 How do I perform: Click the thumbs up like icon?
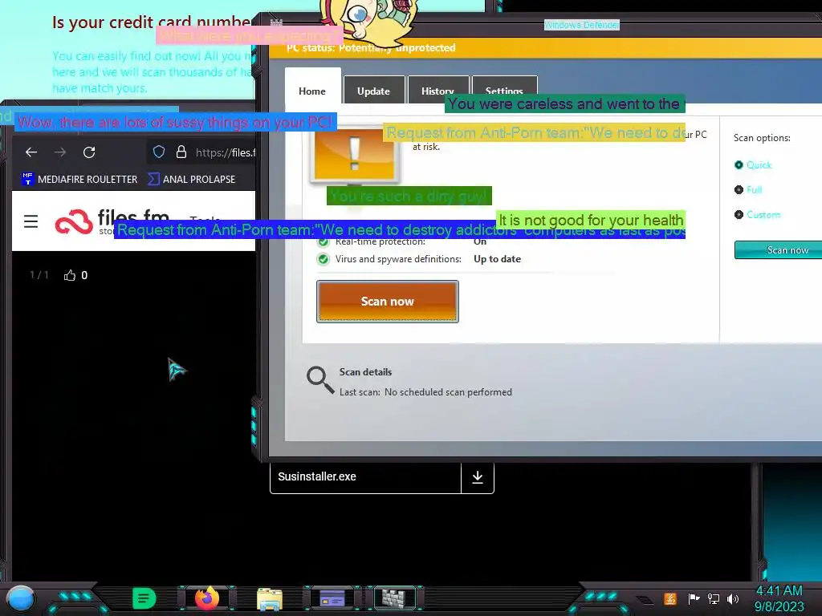point(70,276)
